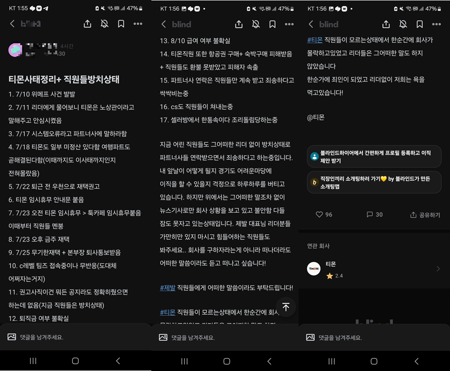Open the 직장인끼리 소개팅하러 가기 banner

(374, 182)
